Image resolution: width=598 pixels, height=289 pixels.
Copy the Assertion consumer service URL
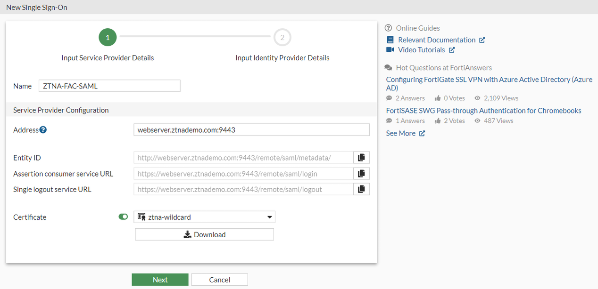pyautogui.click(x=361, y=174)
